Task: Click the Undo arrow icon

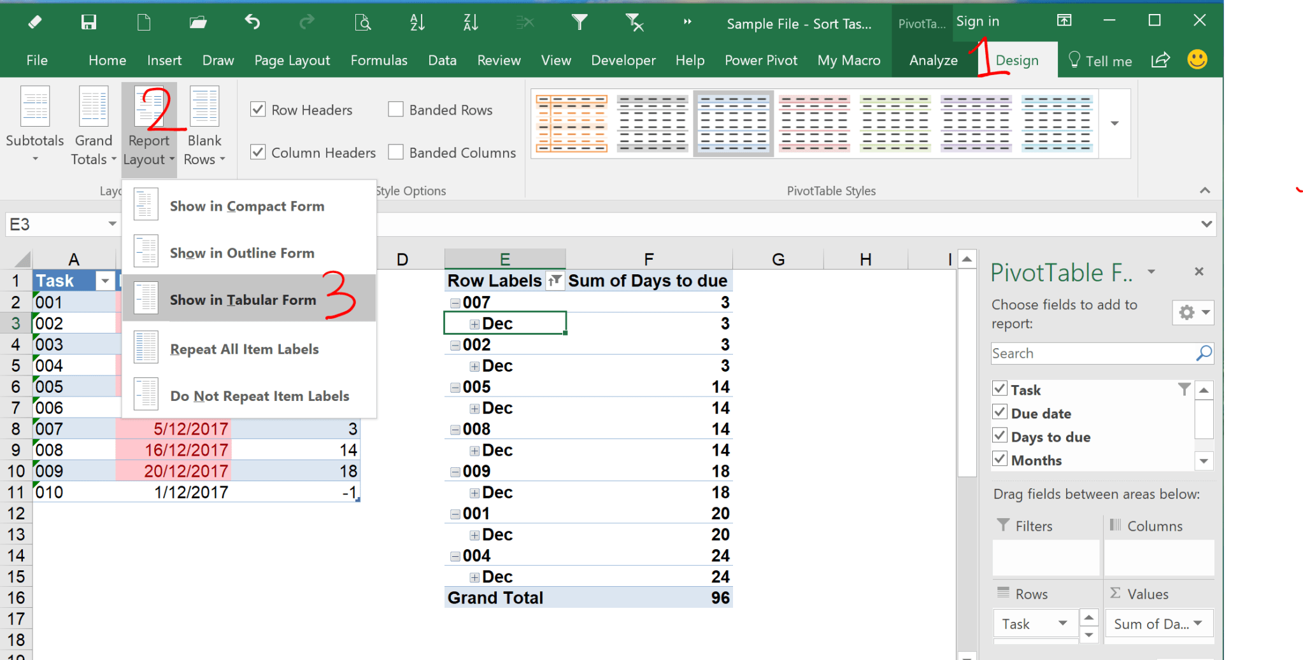Action: [253, 23]
